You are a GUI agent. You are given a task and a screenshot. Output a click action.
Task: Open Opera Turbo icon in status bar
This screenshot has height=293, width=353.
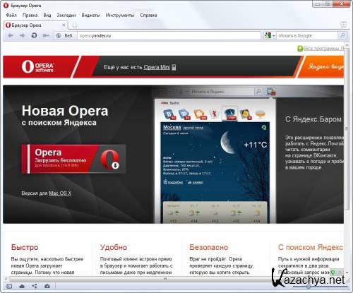click(x=47, y=286)
